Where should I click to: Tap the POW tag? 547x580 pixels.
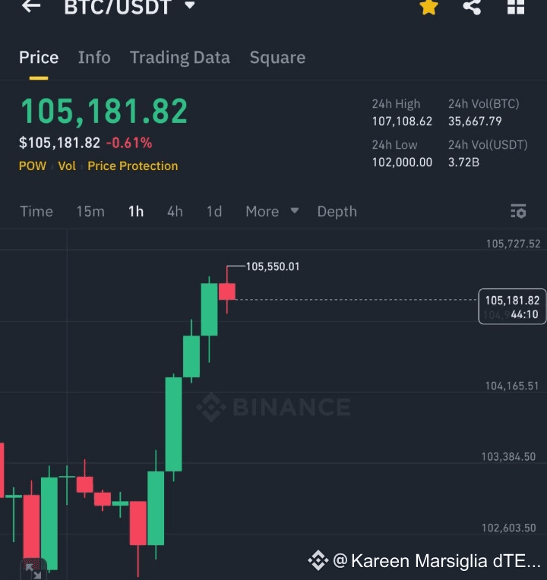click(33, 165)
